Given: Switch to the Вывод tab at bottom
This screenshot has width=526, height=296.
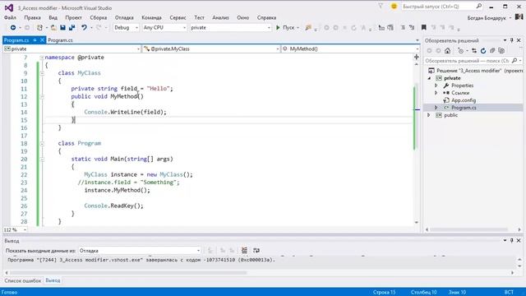Looking at the screenshot, I should 53,280.
